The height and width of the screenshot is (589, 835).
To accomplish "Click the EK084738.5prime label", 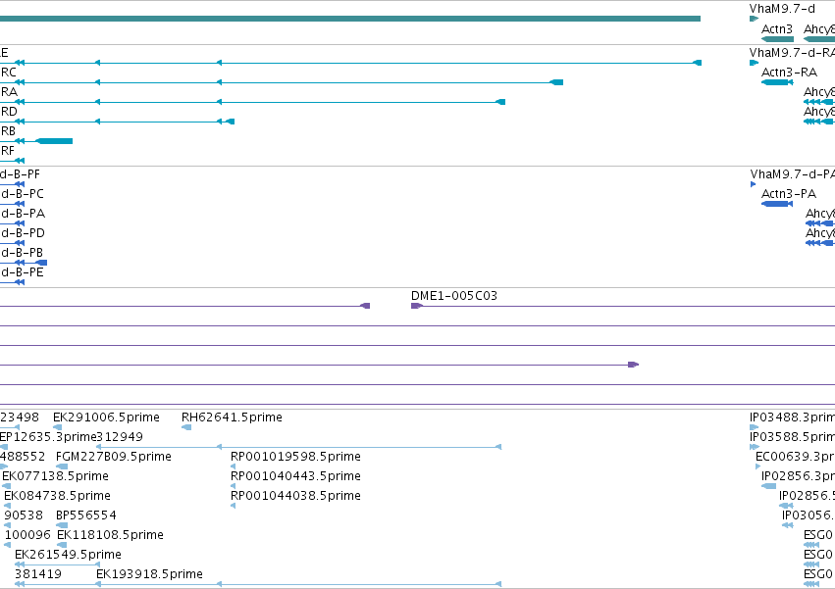I will [58, 497].
